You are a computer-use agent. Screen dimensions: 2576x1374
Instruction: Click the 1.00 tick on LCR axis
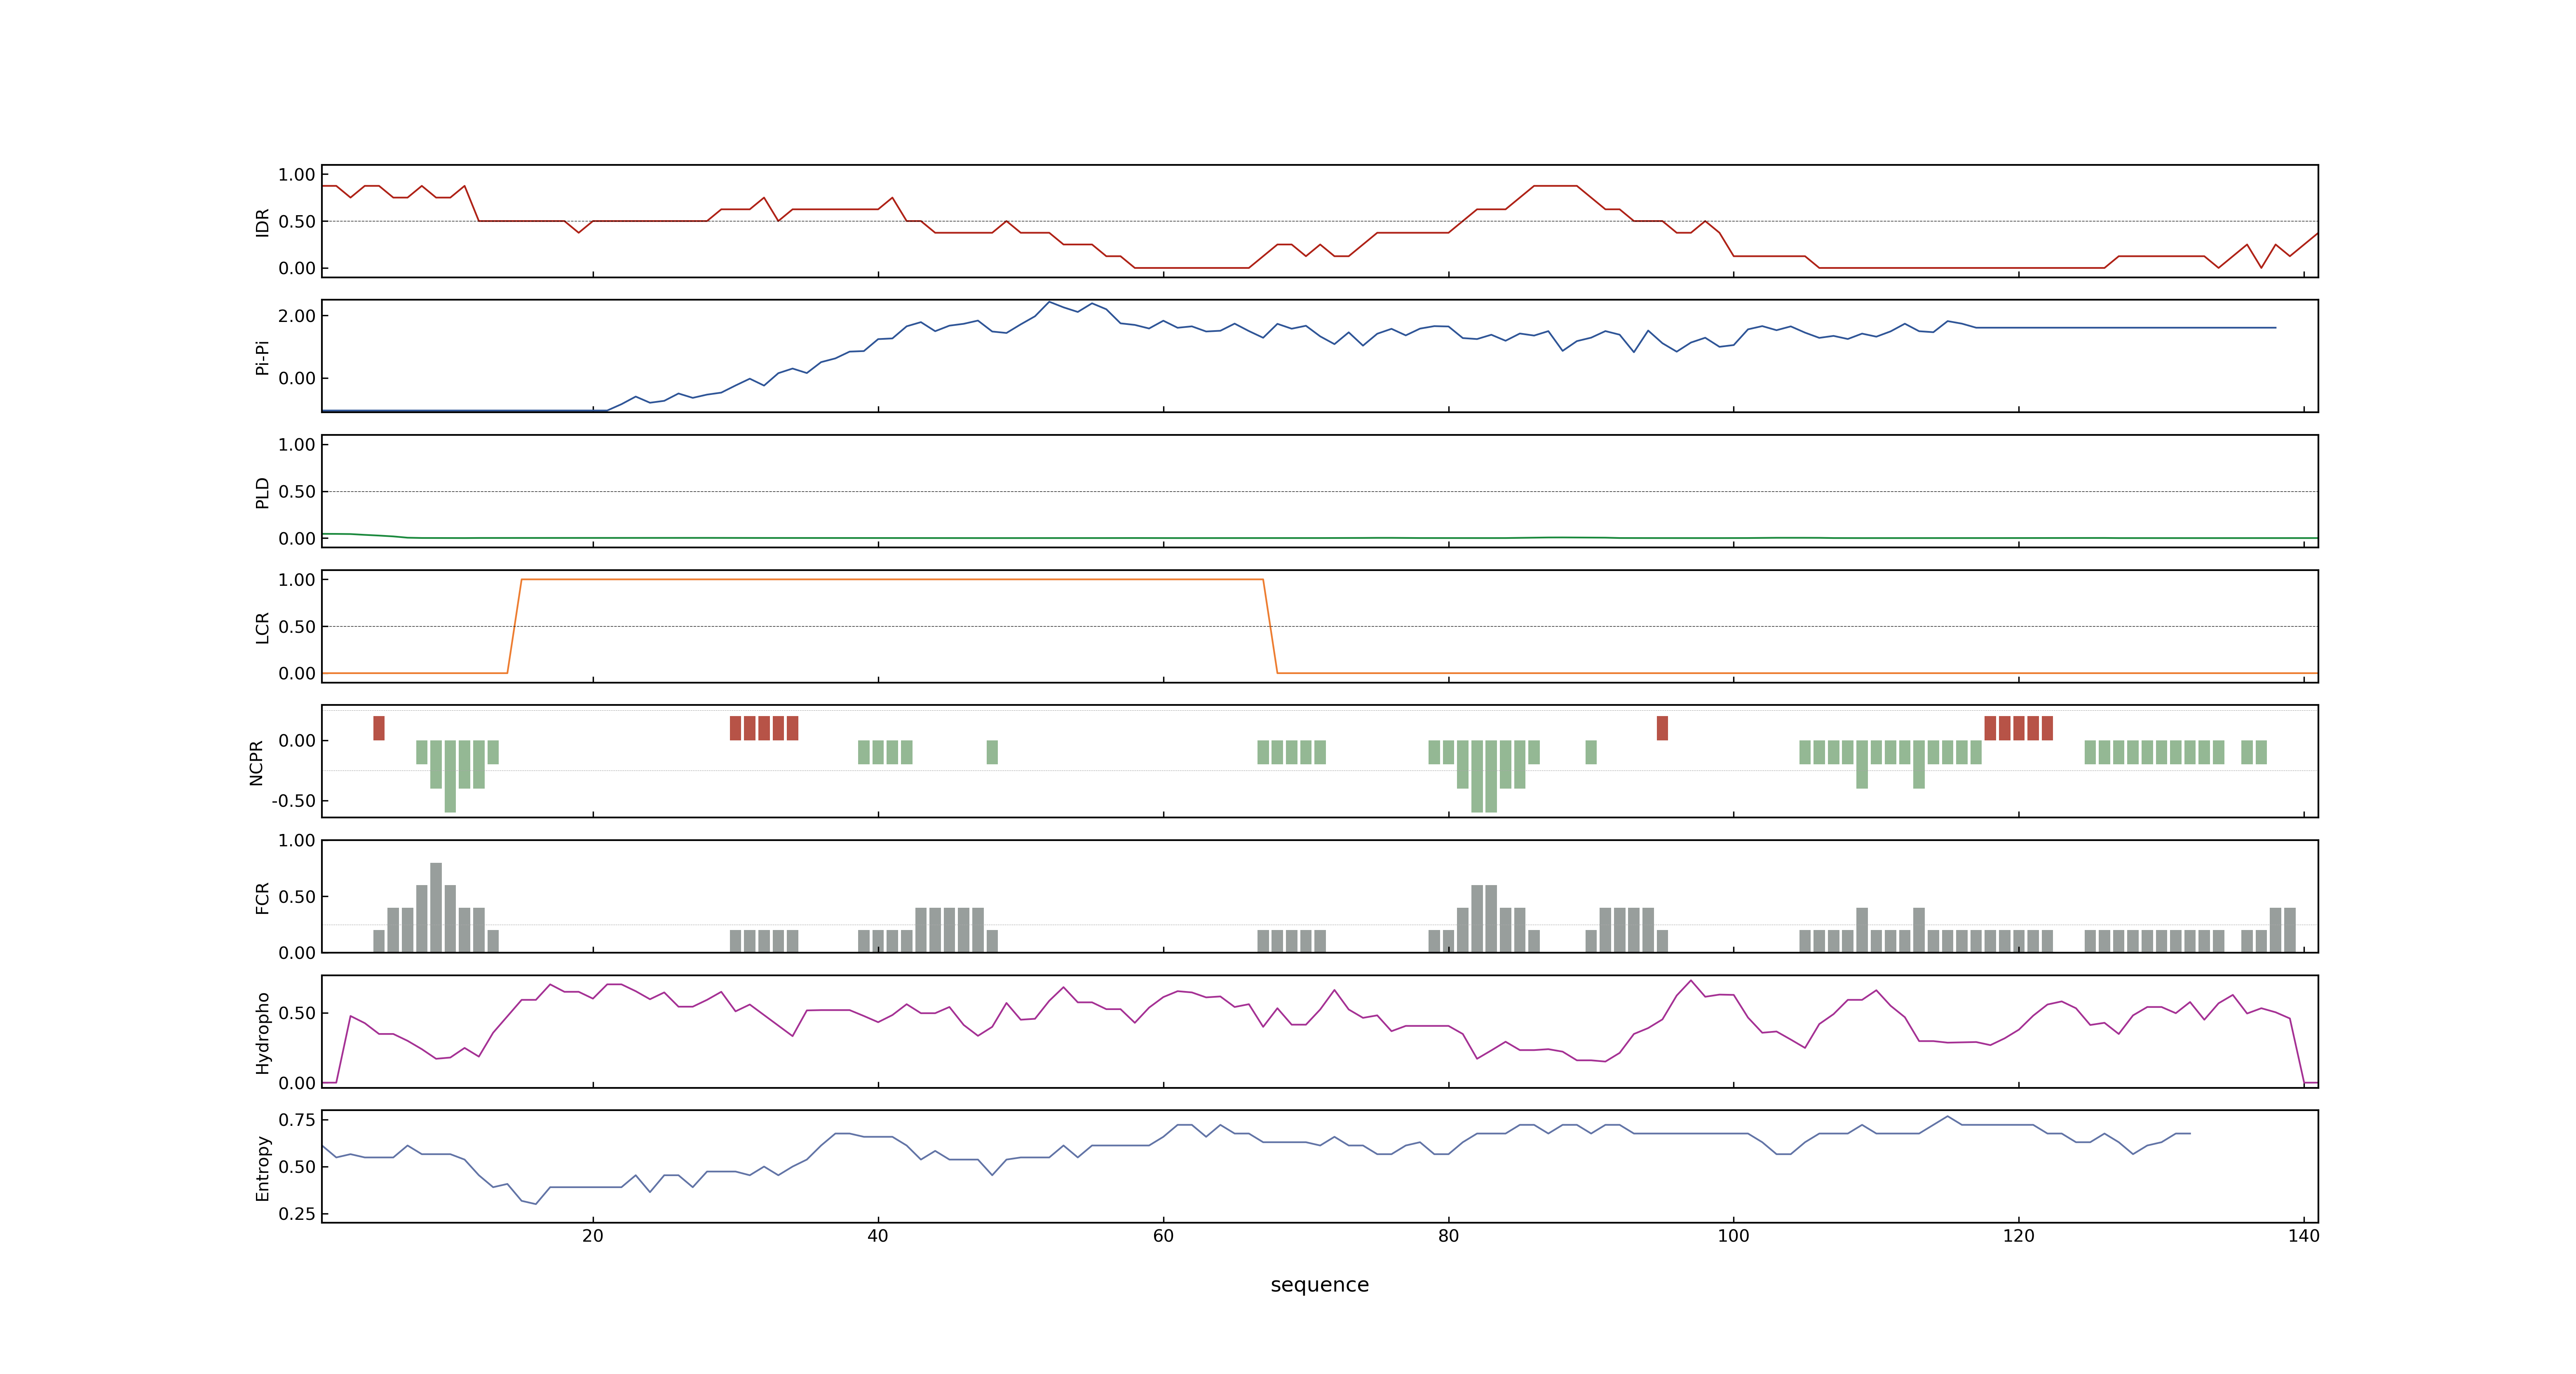297,580
